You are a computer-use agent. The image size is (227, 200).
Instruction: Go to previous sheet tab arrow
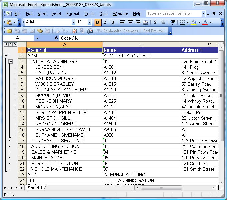coord(11,188)
